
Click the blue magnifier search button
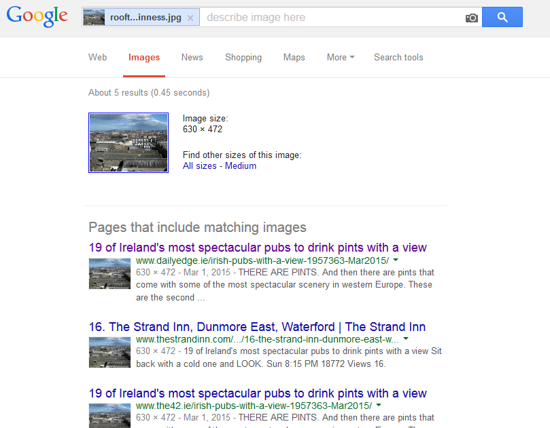pyautogui.click(x=502, y=17)
